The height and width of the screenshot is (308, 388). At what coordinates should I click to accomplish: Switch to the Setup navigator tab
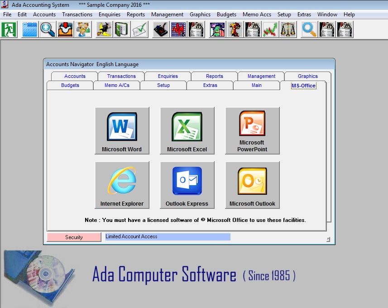point(163,85)
